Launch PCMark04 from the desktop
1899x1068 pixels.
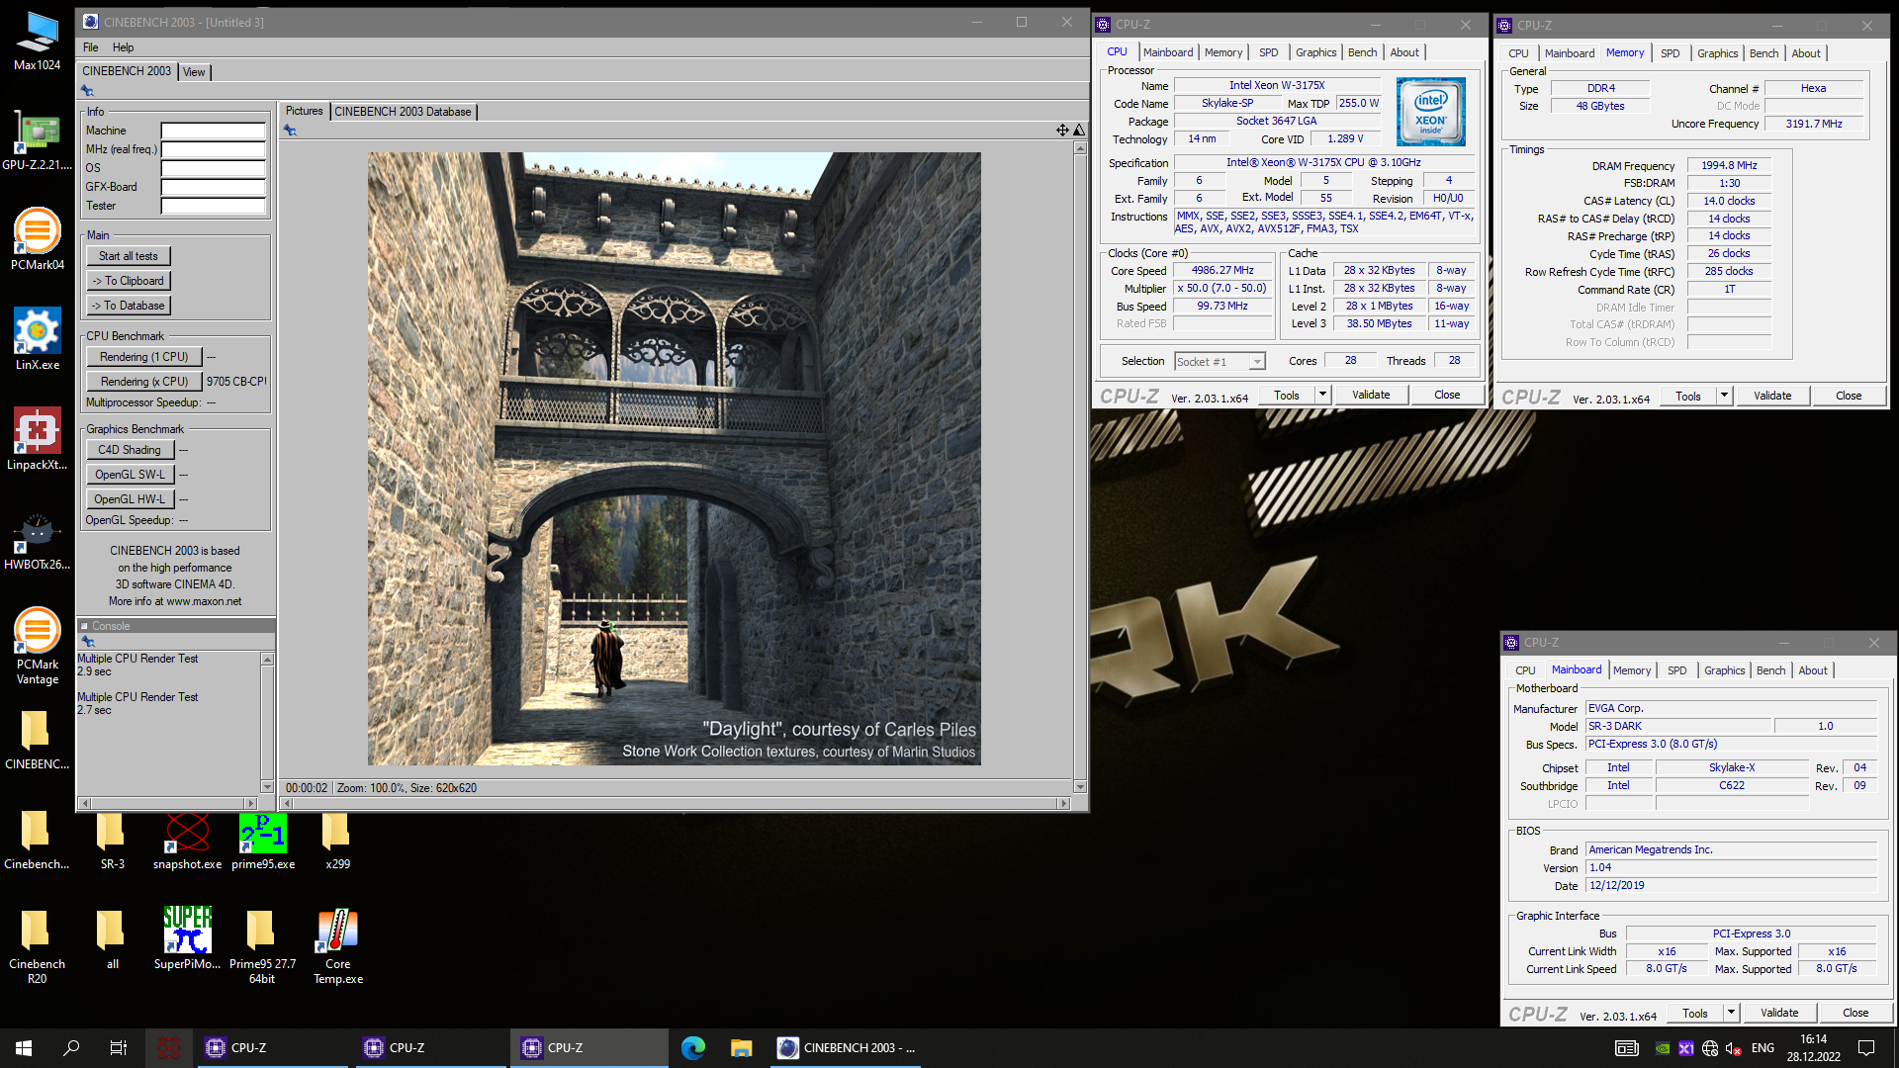tap(37, 238)
